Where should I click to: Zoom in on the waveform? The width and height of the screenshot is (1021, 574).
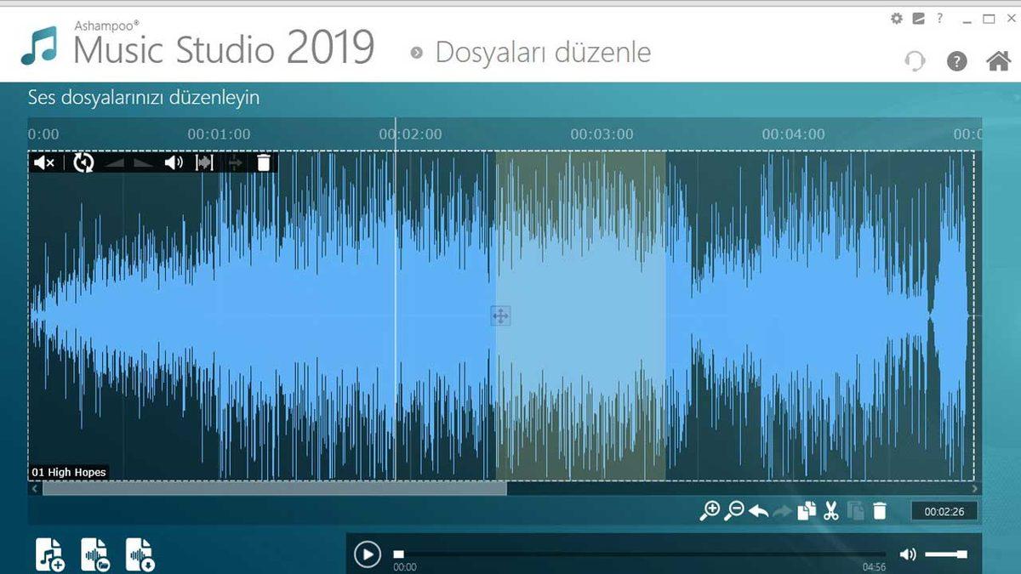click(711, 509)
